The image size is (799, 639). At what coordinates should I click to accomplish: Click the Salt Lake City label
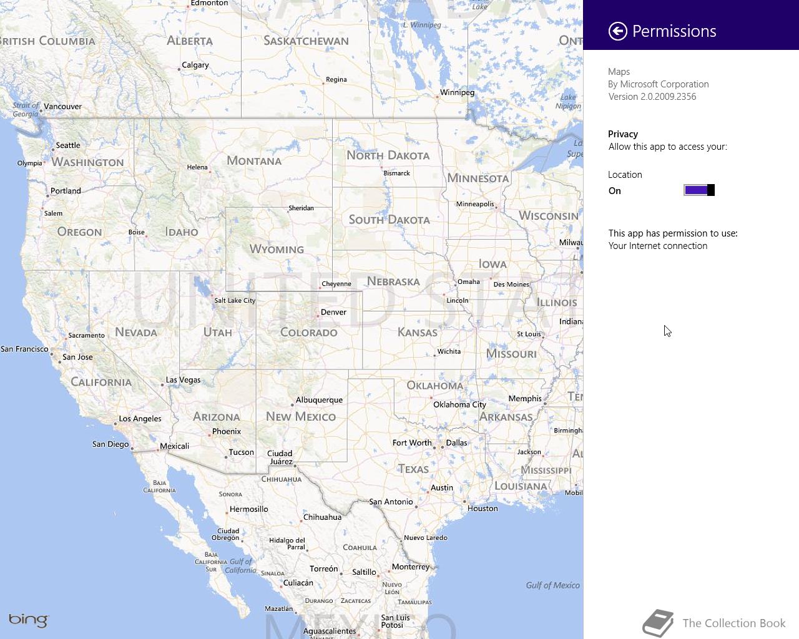pos(235,300)
